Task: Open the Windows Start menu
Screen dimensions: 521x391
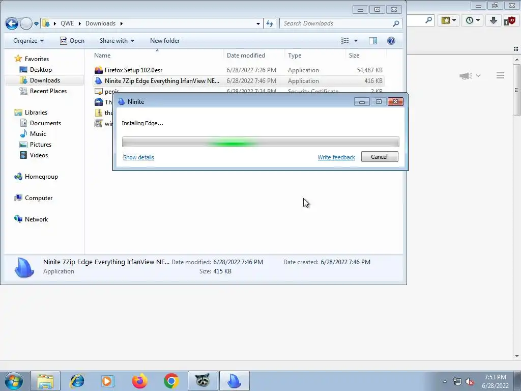Action: 14,381
